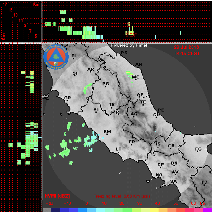Image resolution: width=212 pixels, height=212 pixels.
Task: Click the -20 dBZ color scale value
Action: [x=50, y=204]
